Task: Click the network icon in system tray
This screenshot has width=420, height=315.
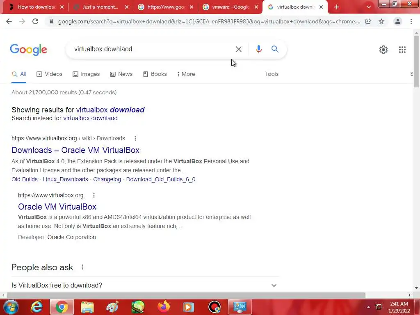Action: coord(379,307)
